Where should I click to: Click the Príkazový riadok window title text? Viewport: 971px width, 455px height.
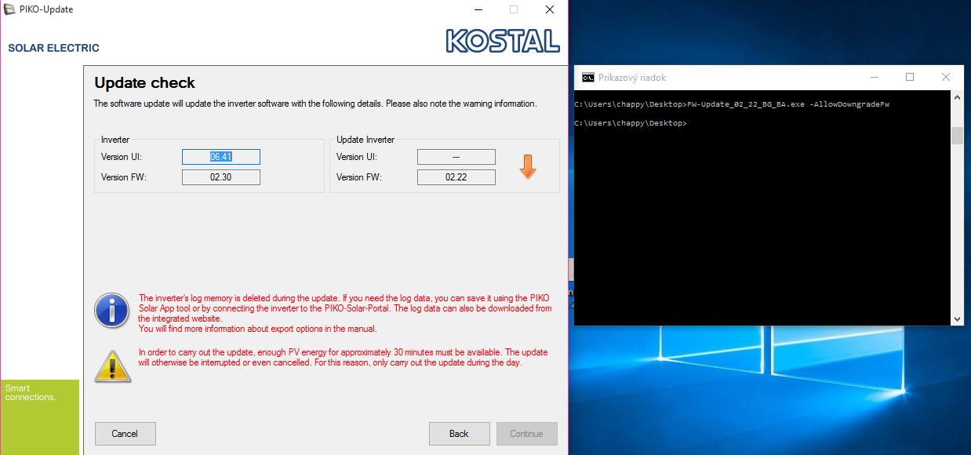coord(632,78)
